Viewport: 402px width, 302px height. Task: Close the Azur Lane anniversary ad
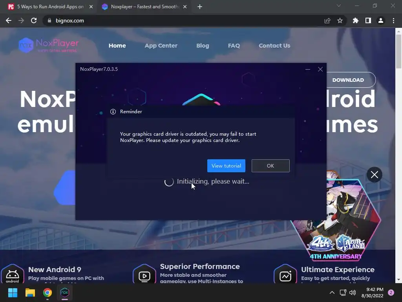pyautogui.click(x=374, y=175)
